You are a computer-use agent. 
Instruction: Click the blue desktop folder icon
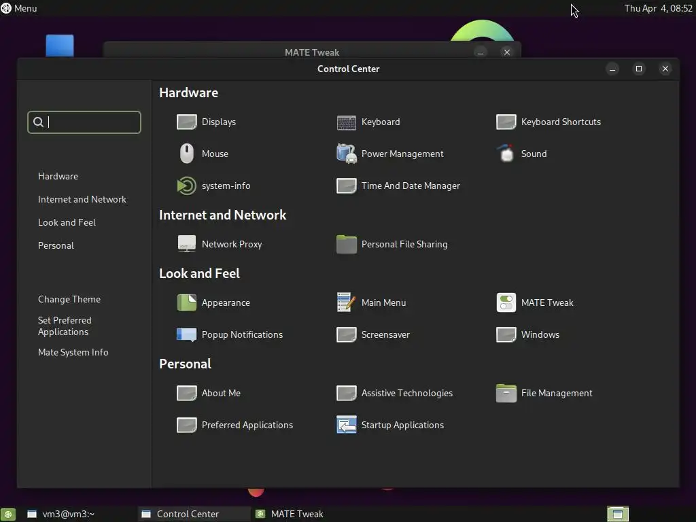[x=60, y=46]
